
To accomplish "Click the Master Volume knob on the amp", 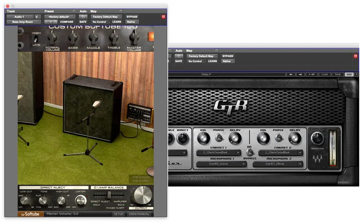I will [134, 38].
